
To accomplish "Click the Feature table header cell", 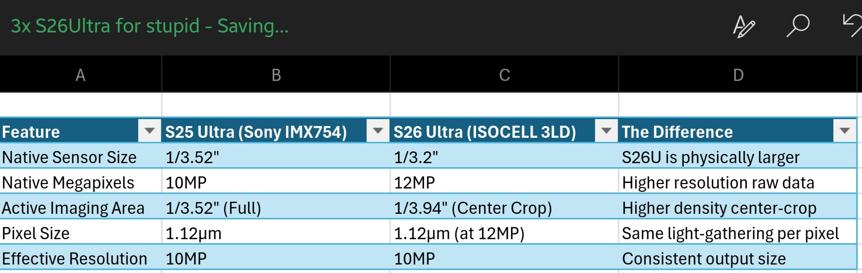I will pyautogui.click(x=31, y=132).
